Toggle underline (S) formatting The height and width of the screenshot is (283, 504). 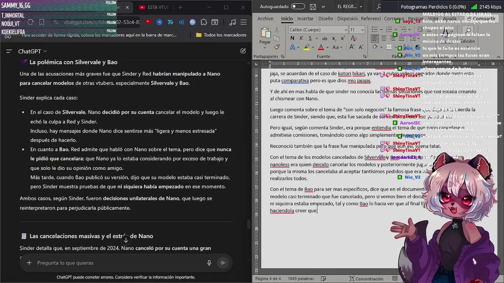click(310, 39)
